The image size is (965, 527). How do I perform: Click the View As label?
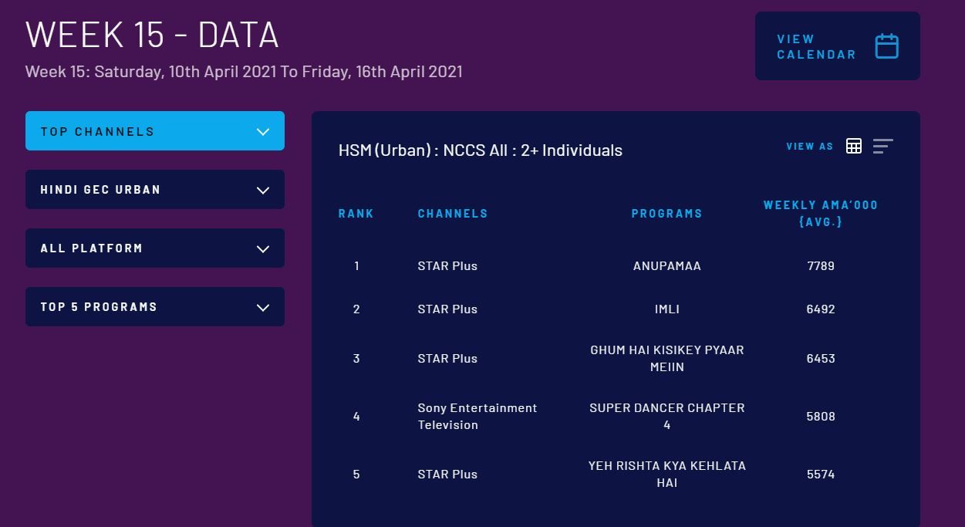[810, 147]
